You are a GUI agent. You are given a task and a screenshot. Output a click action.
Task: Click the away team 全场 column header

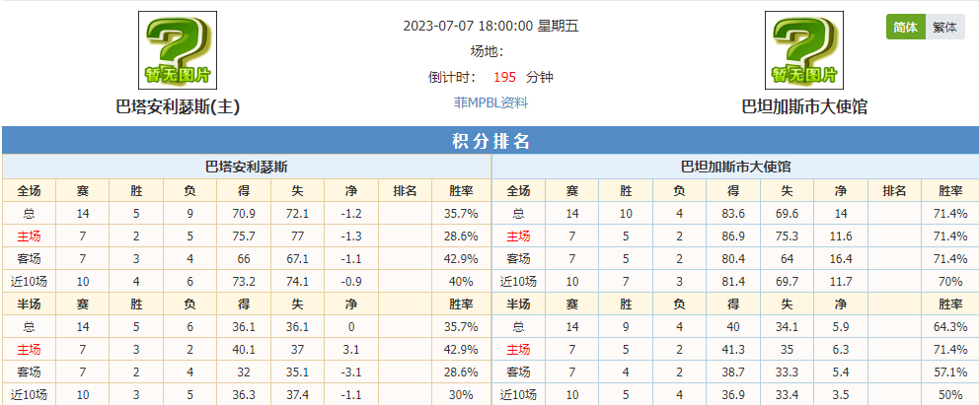[518, 191]
